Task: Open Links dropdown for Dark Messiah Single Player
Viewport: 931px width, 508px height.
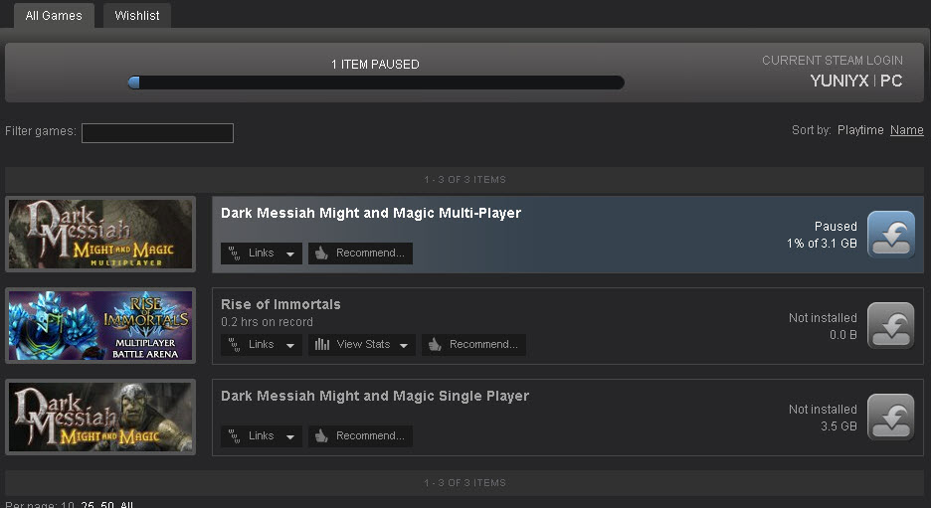Action: click(262, 436)
